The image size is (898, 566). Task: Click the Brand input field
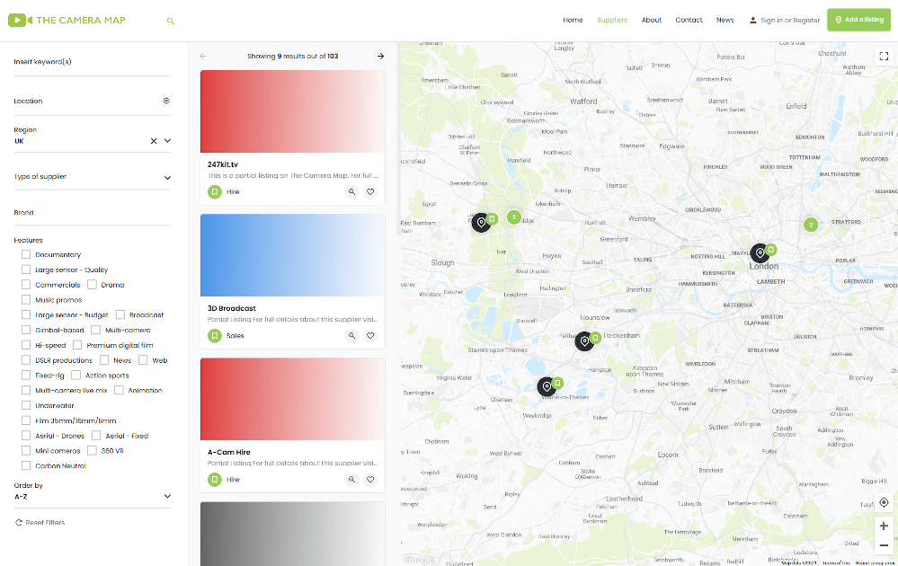[x=93, y=214]
